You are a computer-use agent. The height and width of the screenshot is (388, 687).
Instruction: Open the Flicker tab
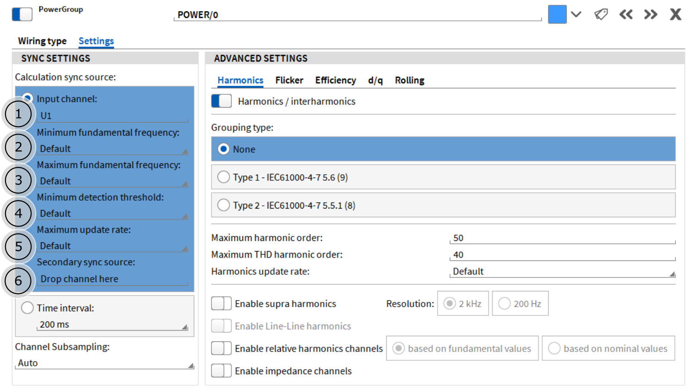point(289,80)
